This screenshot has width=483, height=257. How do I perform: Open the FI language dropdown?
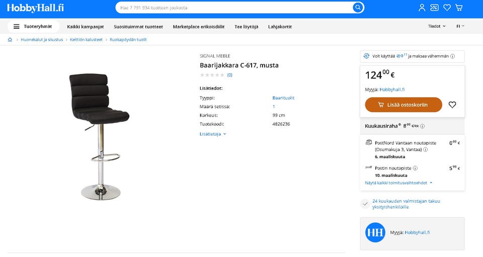click(460, 26)
